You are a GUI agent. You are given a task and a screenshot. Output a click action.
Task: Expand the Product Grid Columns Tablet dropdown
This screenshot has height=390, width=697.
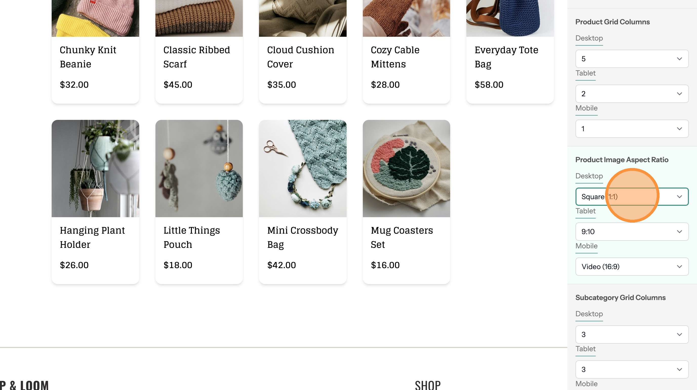click(631, 94)
